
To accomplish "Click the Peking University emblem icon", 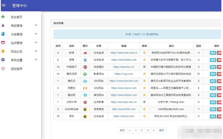I will click(x=85, y=102).
